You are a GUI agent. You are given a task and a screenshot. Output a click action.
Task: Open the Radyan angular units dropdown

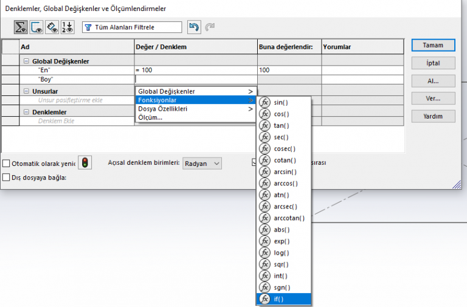pyautogui.click(x=202, y=163)
